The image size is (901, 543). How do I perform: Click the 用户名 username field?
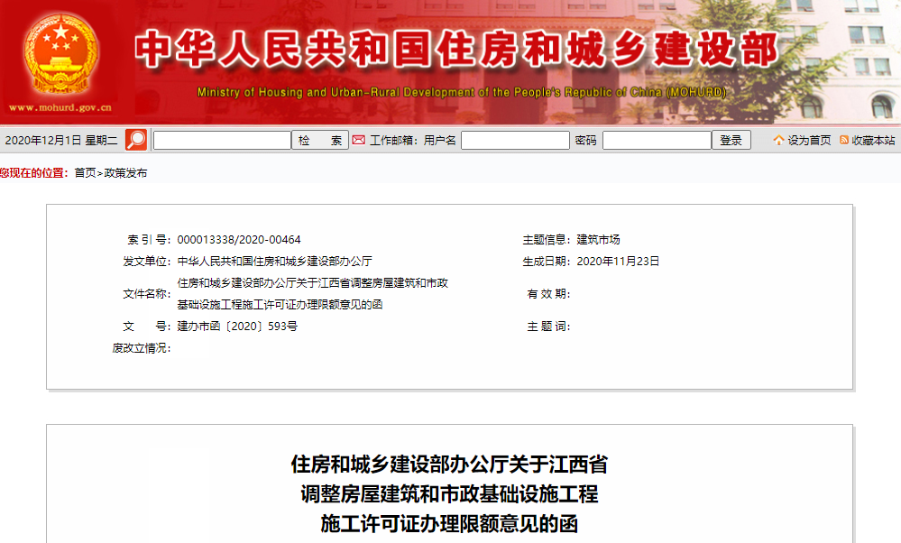(x=515, y=140)
